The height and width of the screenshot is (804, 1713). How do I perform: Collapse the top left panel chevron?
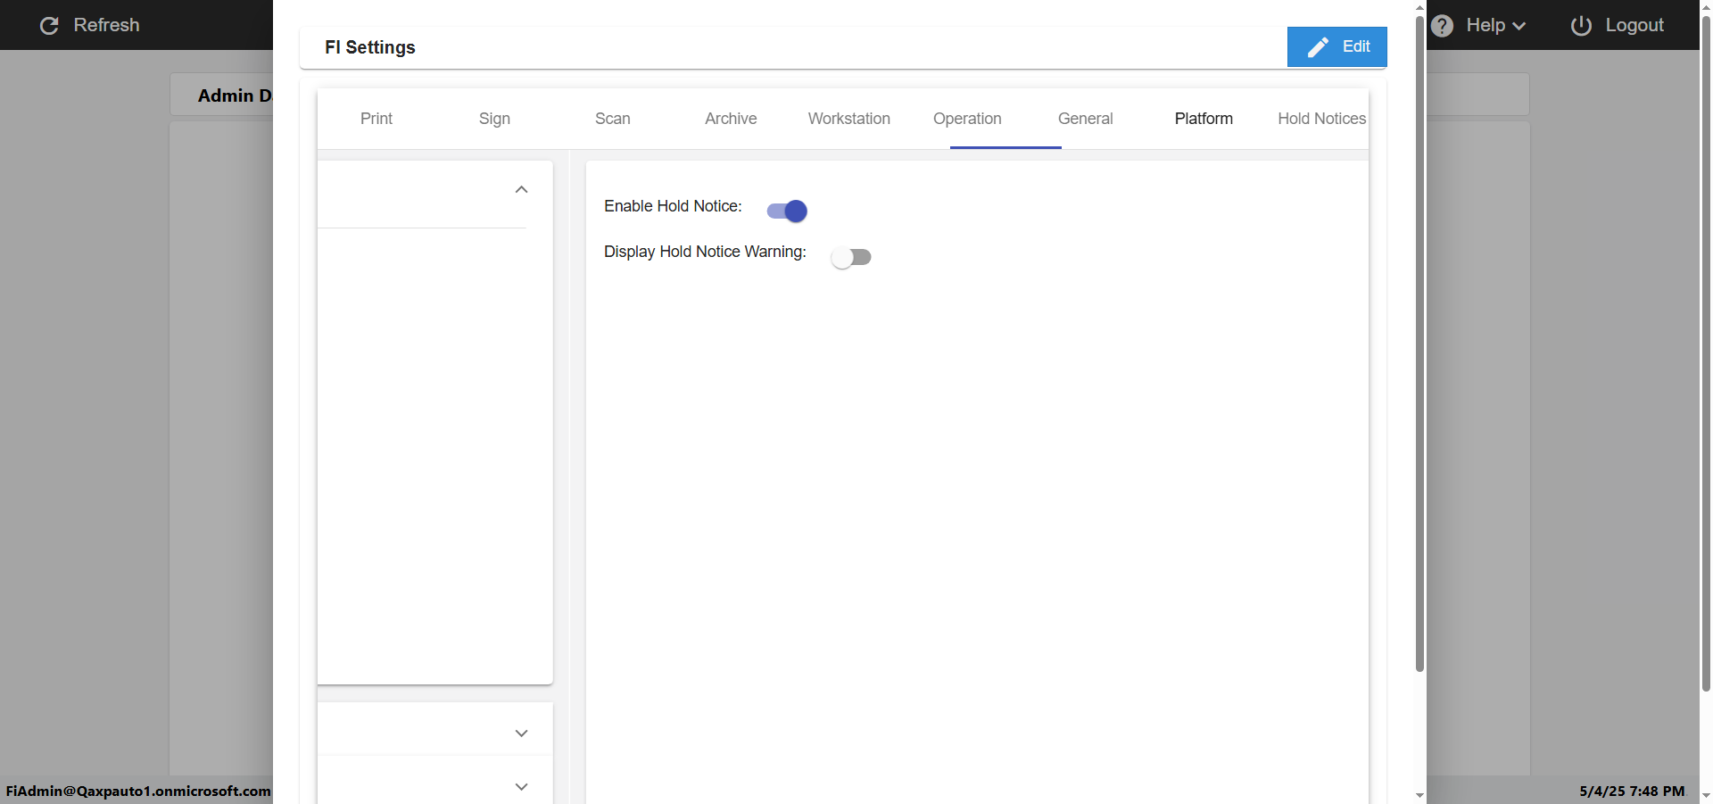(522, 190)
